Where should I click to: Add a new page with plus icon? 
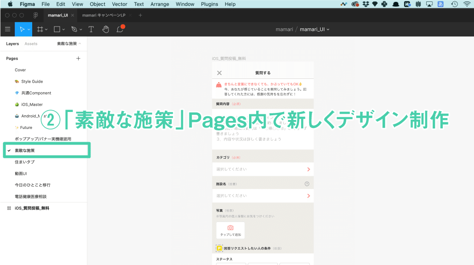click(x=78, y=58)
